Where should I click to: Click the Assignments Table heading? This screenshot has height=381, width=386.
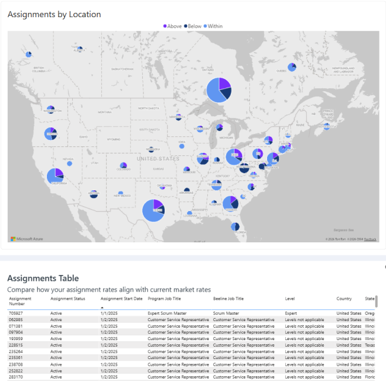pos(43,278)
